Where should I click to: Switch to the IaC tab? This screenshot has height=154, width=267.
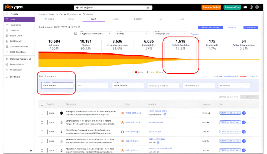(160, 19)
